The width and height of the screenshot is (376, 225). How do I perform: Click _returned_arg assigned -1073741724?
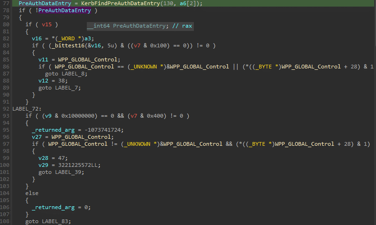[53, 130]
